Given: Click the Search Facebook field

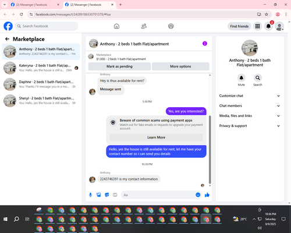Looking at the screenshot, I should coord(47,26).
